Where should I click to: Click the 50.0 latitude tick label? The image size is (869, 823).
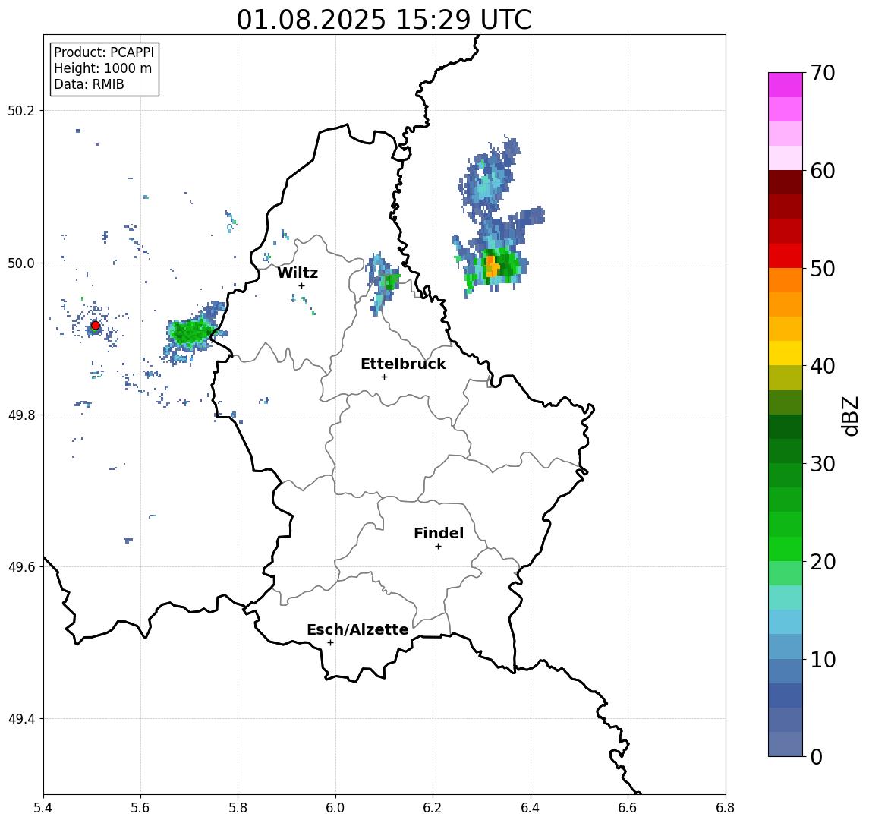[21, 263]
